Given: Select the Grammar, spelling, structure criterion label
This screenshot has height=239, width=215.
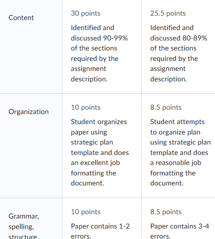Looking at the screenshot, I should (24, 226).
